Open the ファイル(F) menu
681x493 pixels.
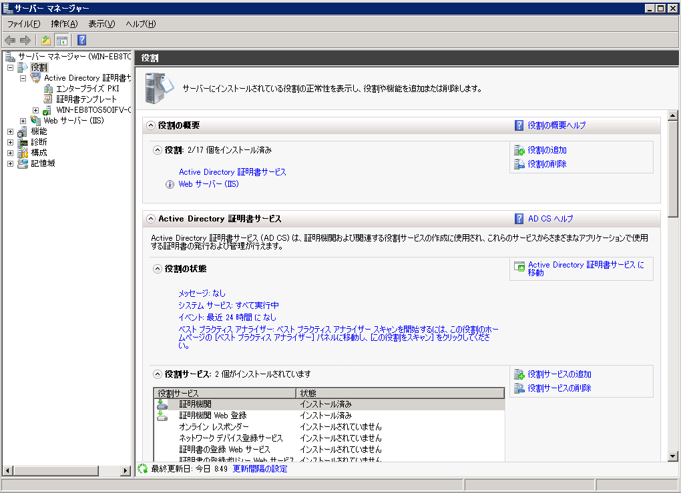click(x=24, y=24)
